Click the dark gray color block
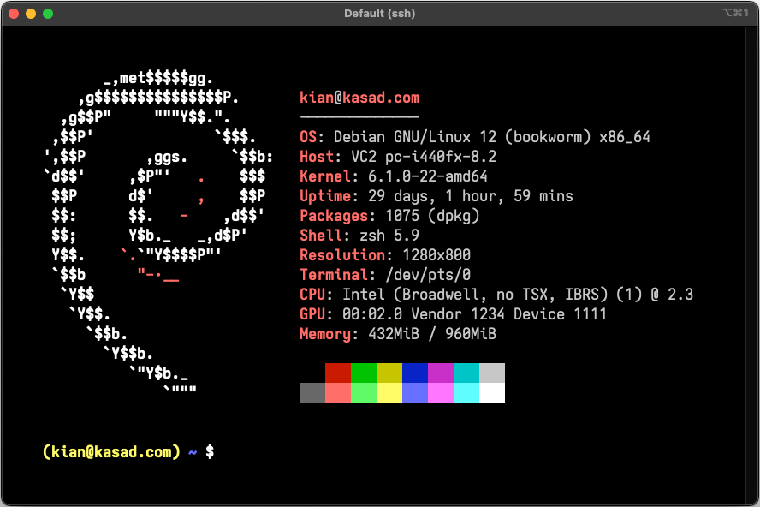This screenshot has height=507, width=760. (x=312, y=392)
